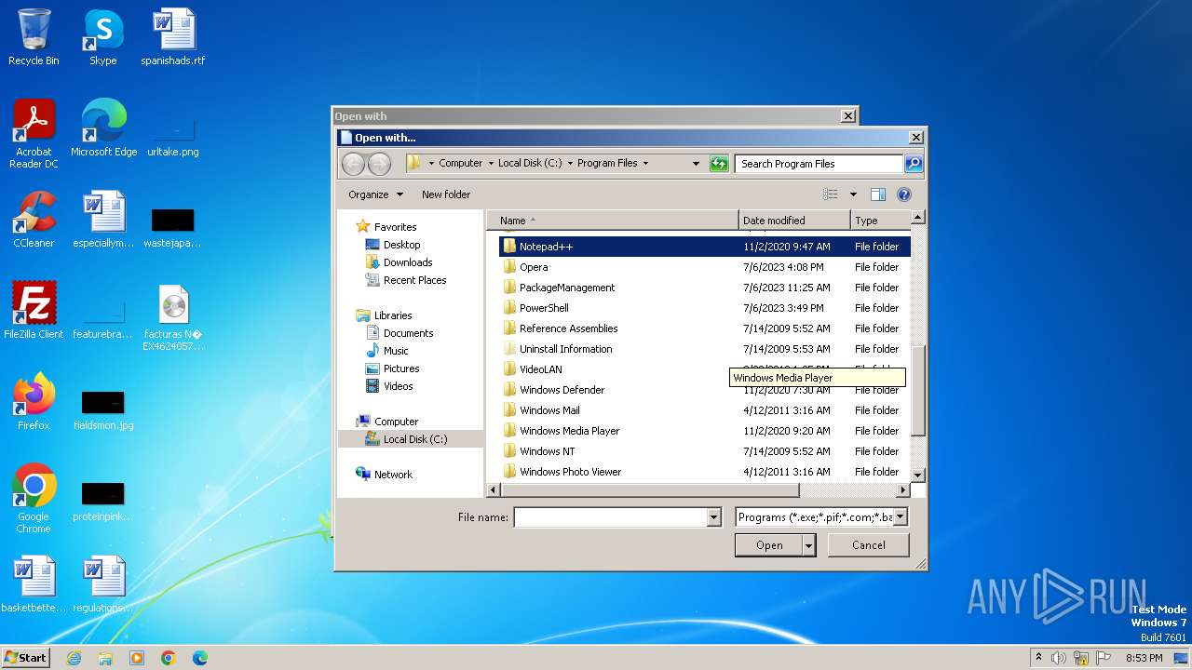The width and height of the screenshot is (1192, 670).
Task: Expand the Local Disk (C:) breadcrumb arrow
Action: point(570,163)
